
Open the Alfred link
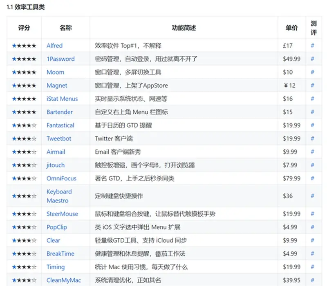click(x=54, y=46)
